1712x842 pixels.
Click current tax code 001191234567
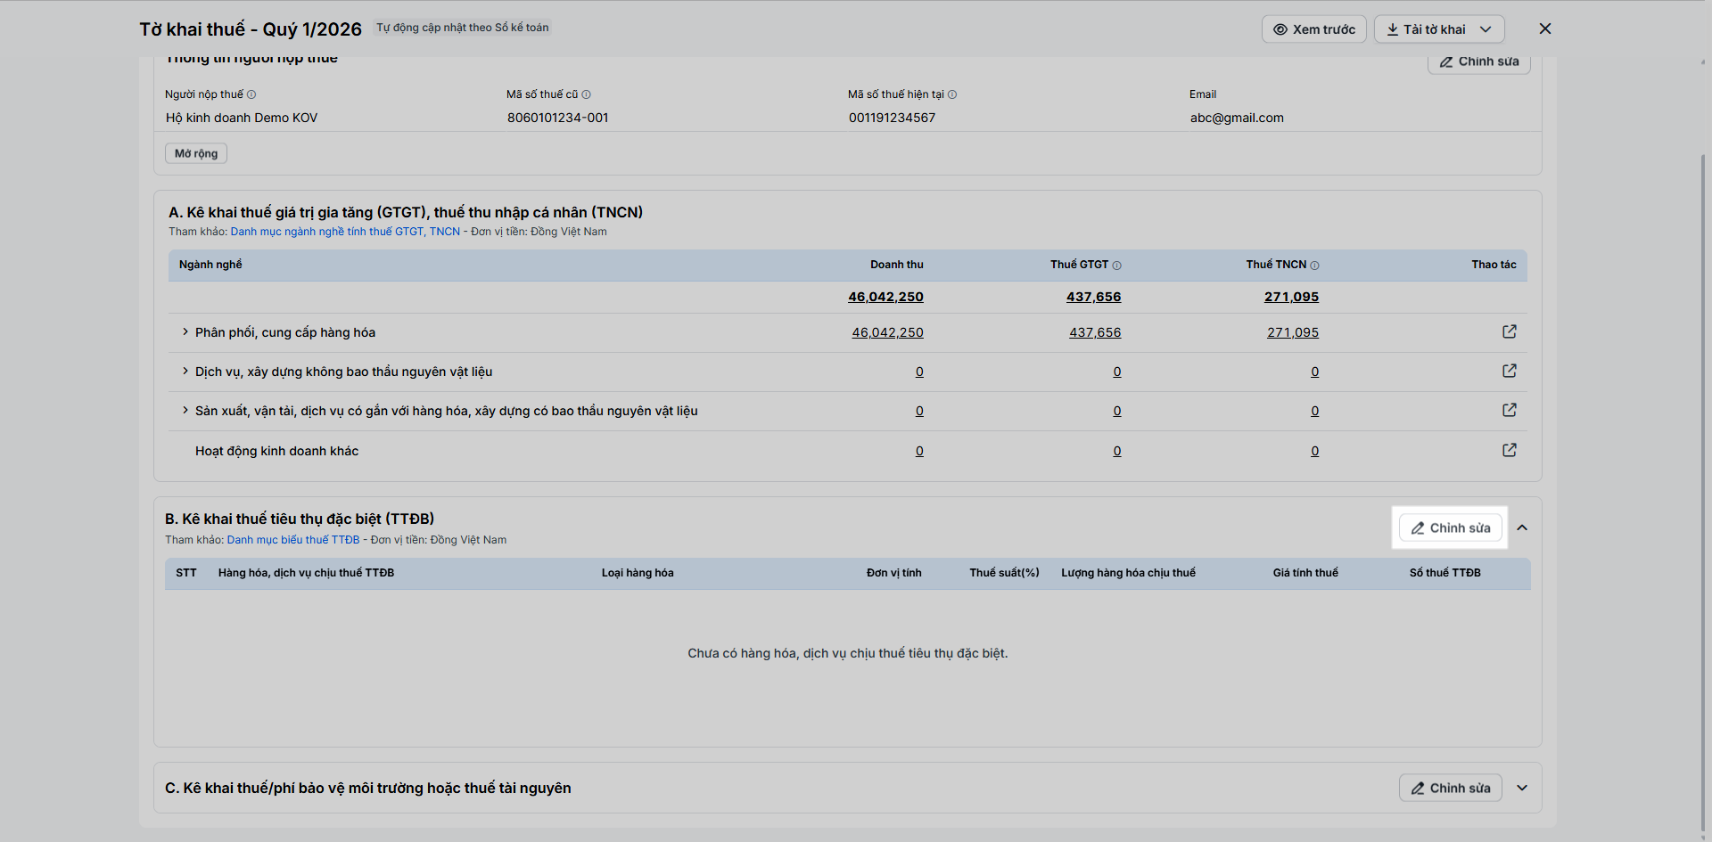coord(892,118)
